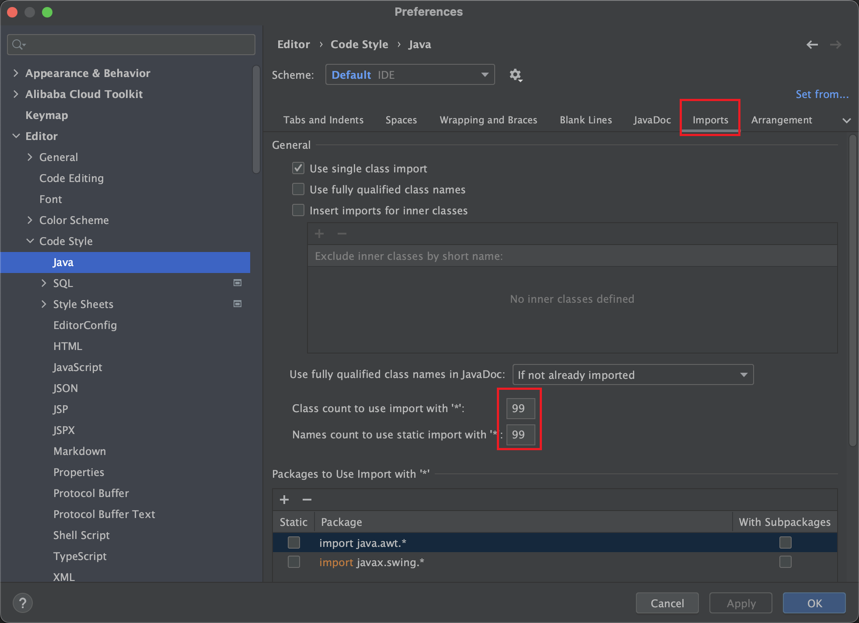Click the scheme settings gear icon
This screenshot has height=623, width=859.
516,75
